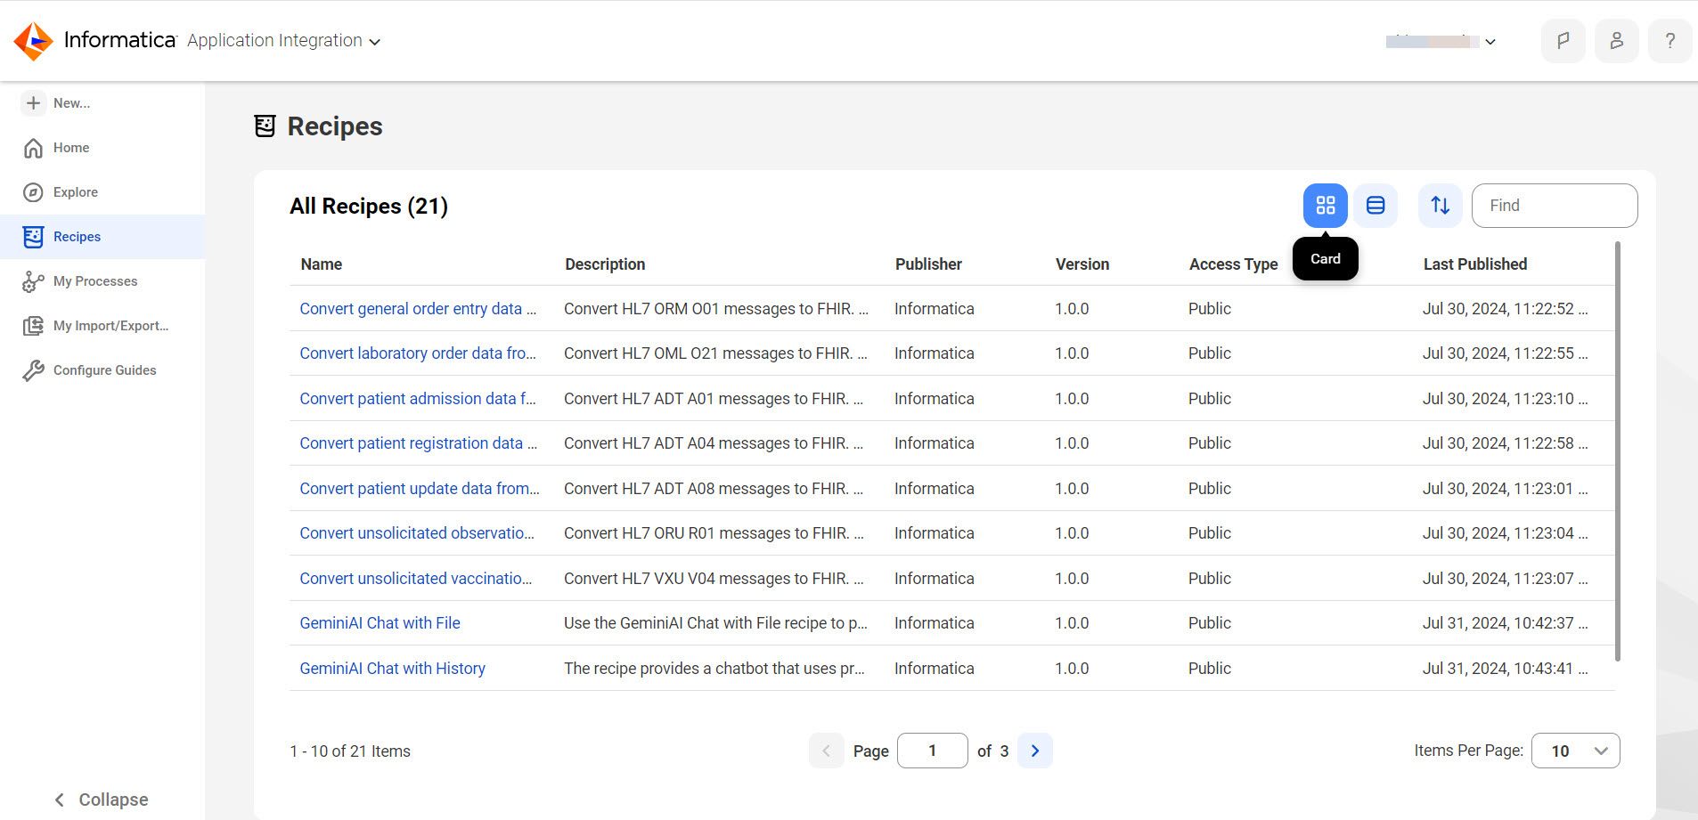The height and width of the screenshot is (820, 1698).
Task: Open Convert unsolicitated vaccination recipe
Action: 416,579
